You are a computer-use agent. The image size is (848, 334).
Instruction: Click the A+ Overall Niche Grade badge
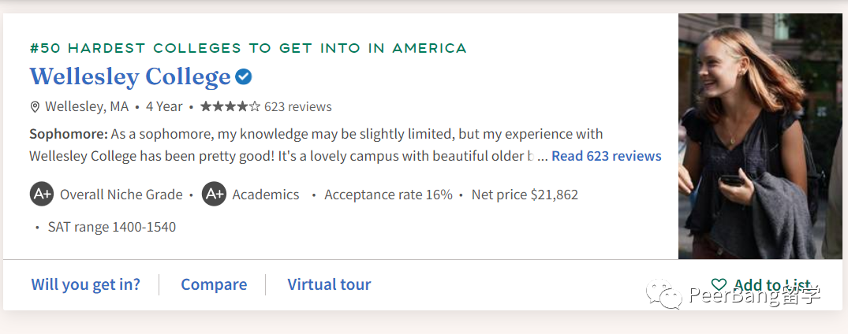coord(42,194)
